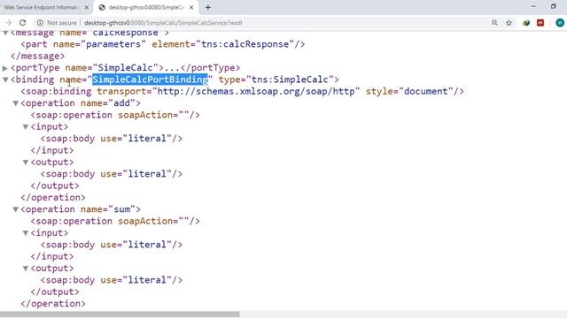Screen dimensions: 567x318
Task: Click the tns:calcResponse element value
Action: 245,44
